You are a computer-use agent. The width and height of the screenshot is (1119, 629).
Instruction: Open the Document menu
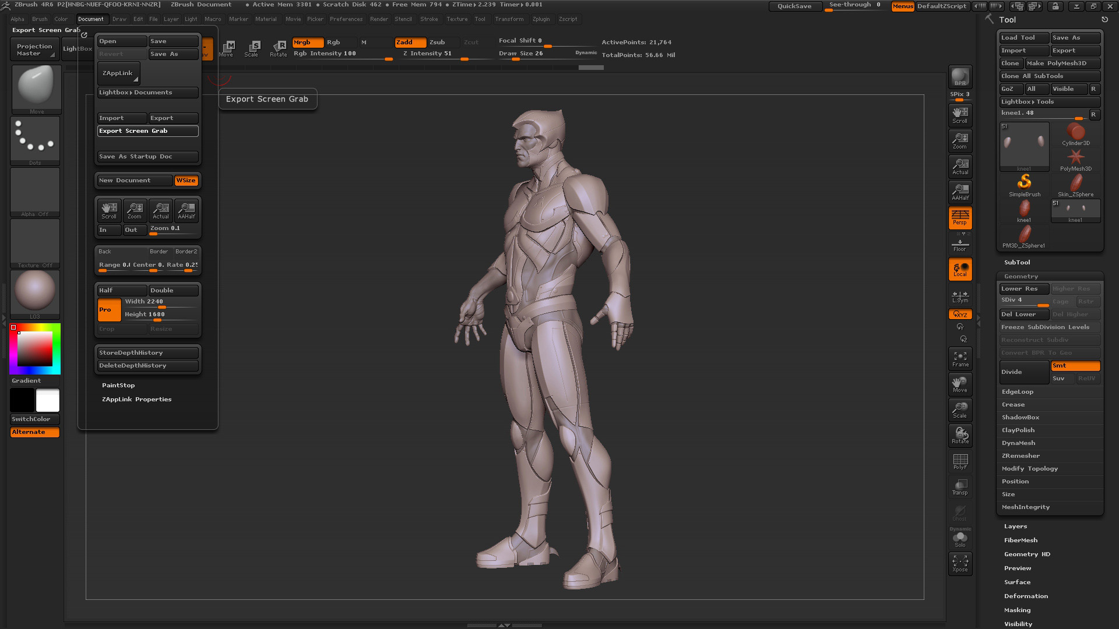(90, 19)
